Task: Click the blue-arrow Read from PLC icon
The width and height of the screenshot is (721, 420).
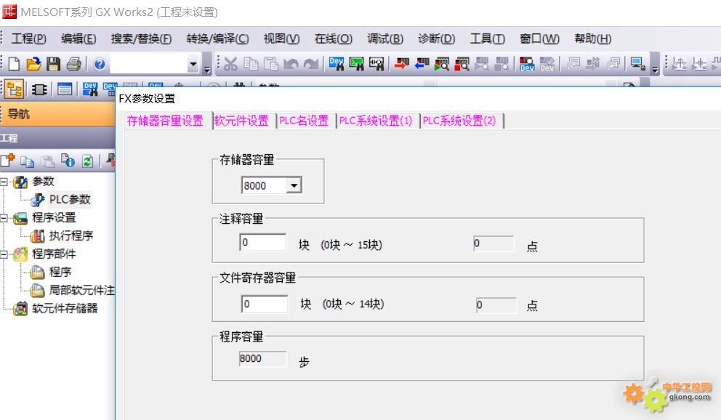Action: (422, 63)
